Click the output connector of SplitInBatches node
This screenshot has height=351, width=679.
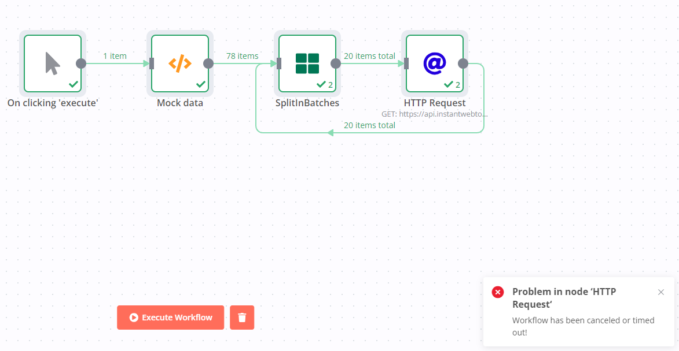[336, 64]
